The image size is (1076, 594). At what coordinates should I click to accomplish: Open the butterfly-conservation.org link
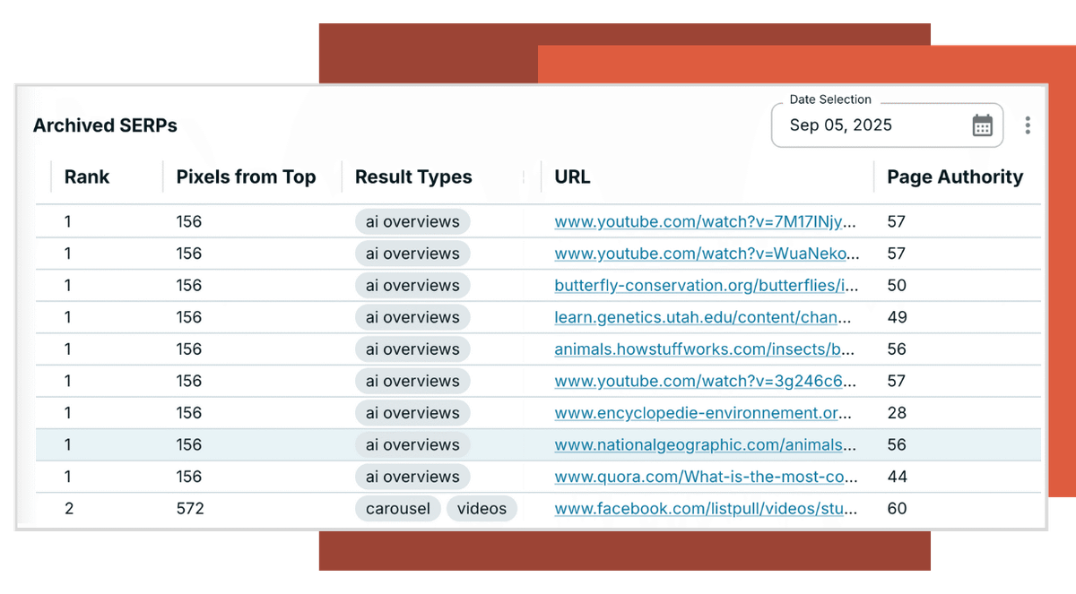pos(707,286)
